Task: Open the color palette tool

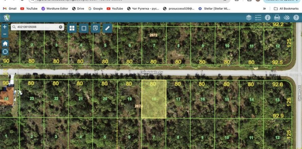Action: [286, 18]
